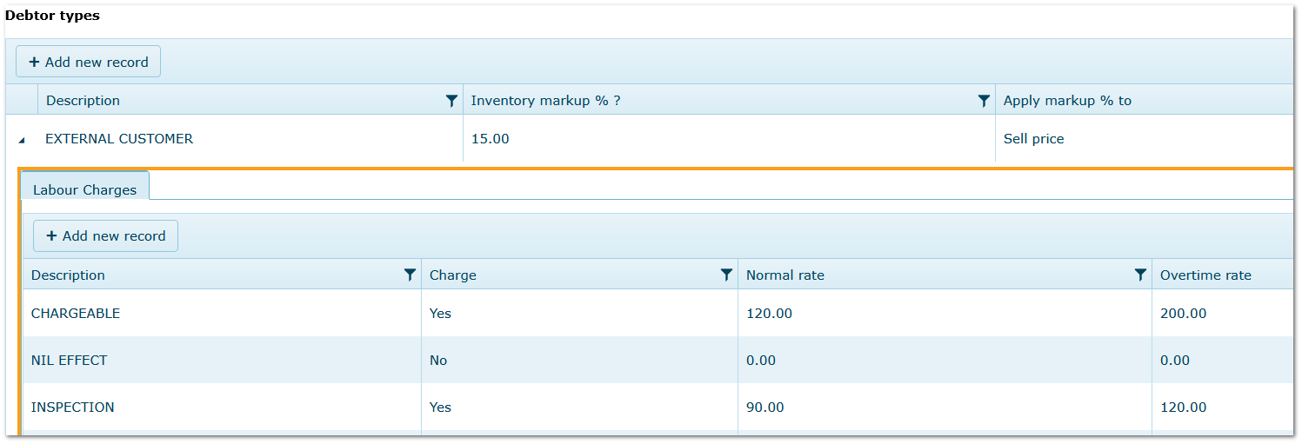Open filter for Inventory markup % column
Viewport: 1302px width, 444px height.
tap(984, 101)
